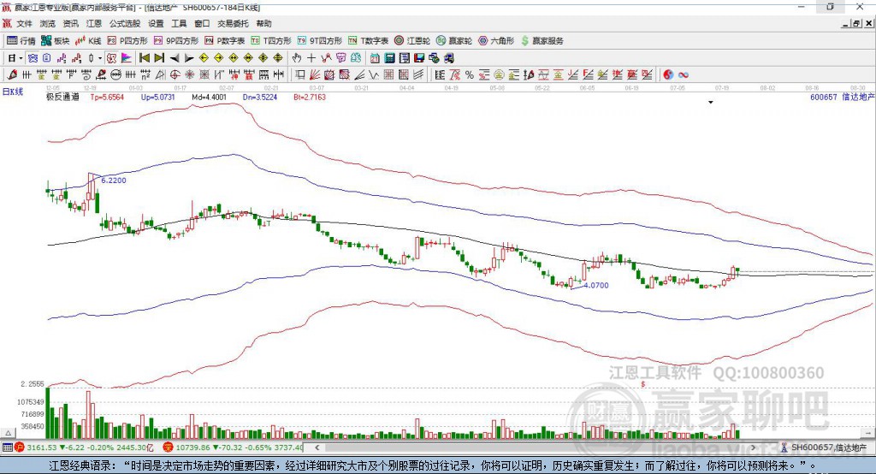This screenshot has width=876, height=474.
Task: Open the 资讯 menu
Action: (70, 23)
